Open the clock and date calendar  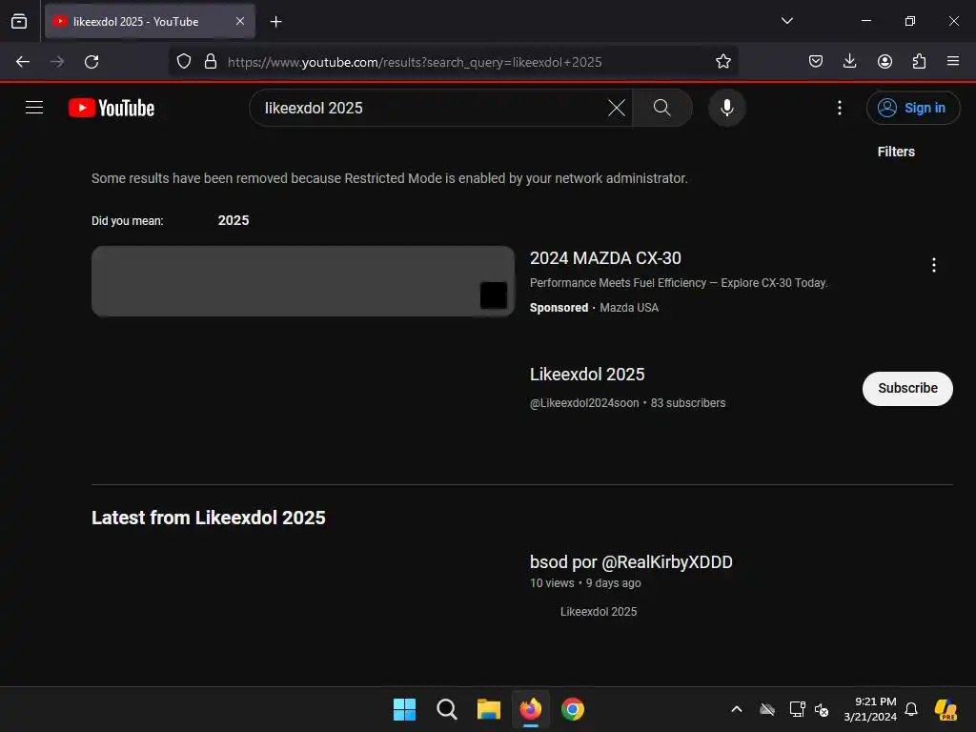click(870, 709)
